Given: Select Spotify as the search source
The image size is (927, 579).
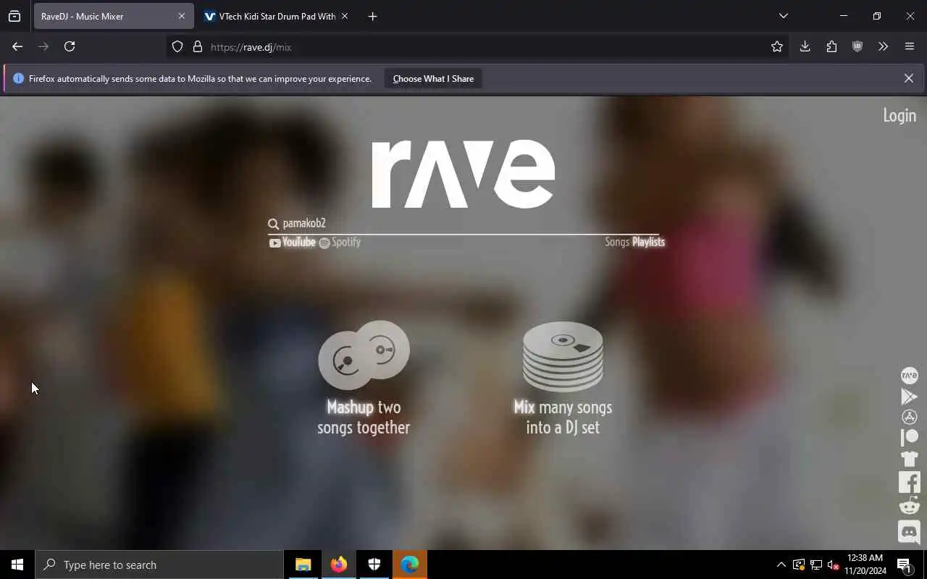Looking at the screenshot, I should tap(340, 242).
